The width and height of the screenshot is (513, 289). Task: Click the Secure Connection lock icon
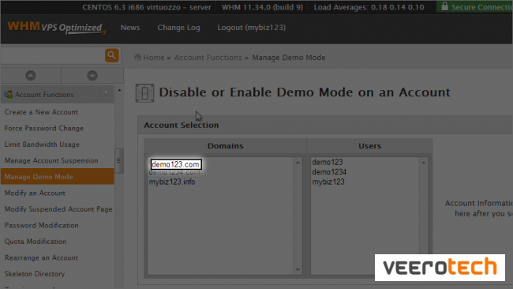pyautogui.click(x=444, y=6)
